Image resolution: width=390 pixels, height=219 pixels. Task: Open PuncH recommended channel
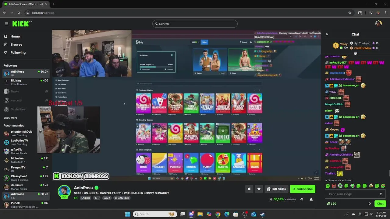pos(26,205)
